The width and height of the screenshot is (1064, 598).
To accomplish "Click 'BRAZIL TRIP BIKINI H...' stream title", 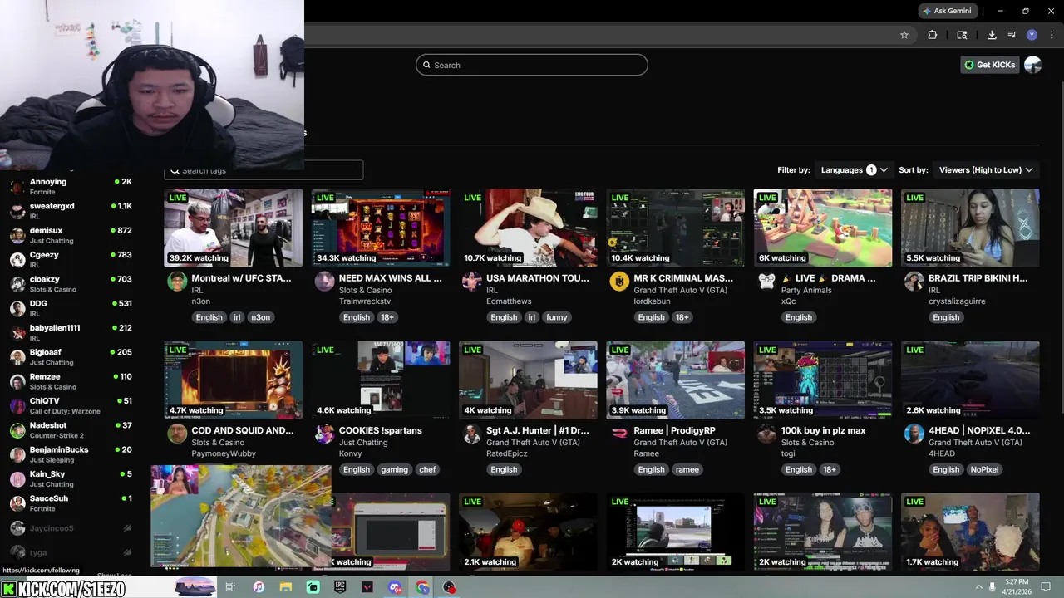I will click(978, 278).
